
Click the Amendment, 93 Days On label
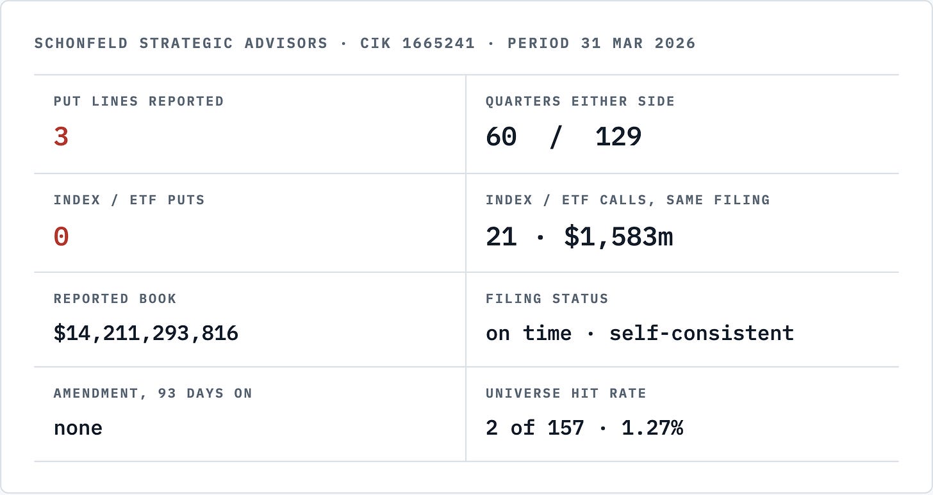point(153,393)
